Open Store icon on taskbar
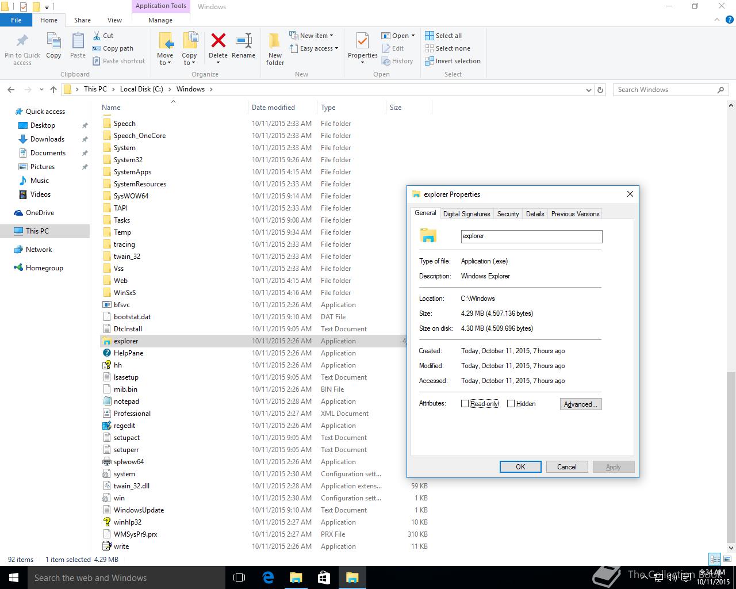The height and width of the screenshot is (589, 736). tap(324, 577)
